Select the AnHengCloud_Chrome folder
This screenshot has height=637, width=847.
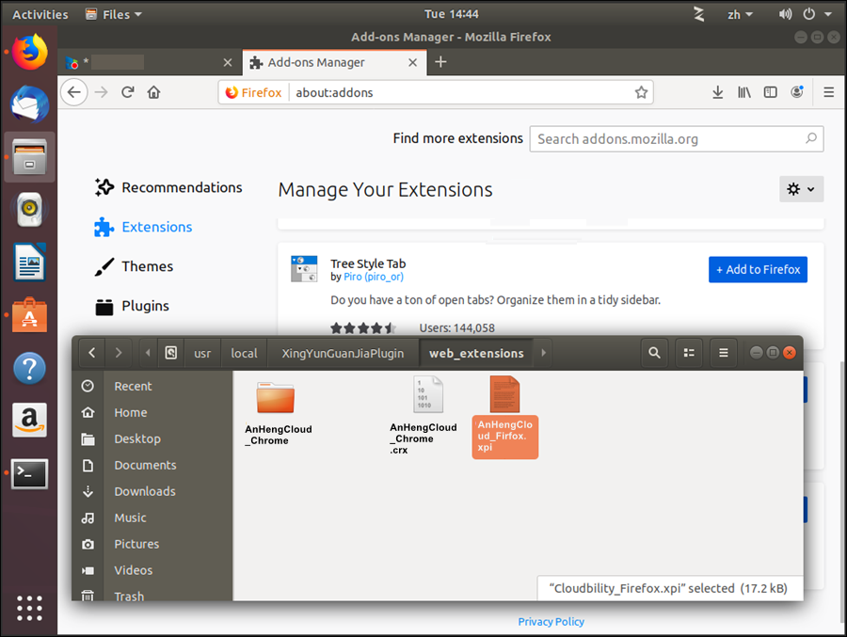coord(278,414)
